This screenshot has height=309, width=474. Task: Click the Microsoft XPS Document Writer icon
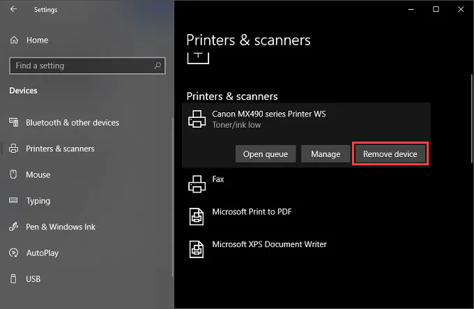point(196,248)
